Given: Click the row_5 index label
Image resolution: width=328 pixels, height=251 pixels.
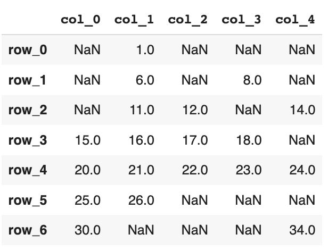Looking at the screenshot, I should coord(28,200).
